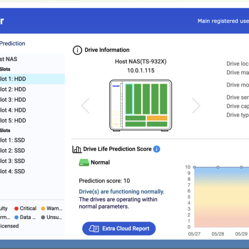Click the IP address 10.0.1.115
Image resolution: width=249 pixels, height=249 pixels.
click(141, 71)
